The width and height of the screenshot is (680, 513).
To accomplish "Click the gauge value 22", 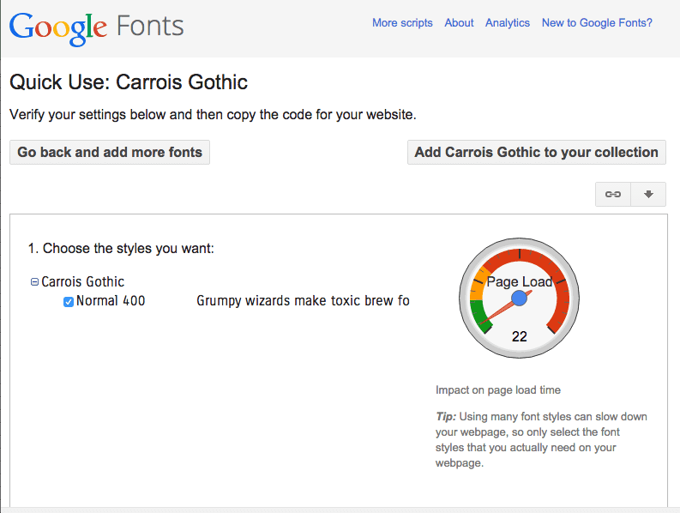I will click(519, 336).
